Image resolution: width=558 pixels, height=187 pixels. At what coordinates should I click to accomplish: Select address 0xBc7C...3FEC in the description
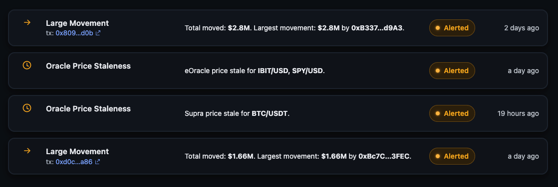[x=384, y=156]
